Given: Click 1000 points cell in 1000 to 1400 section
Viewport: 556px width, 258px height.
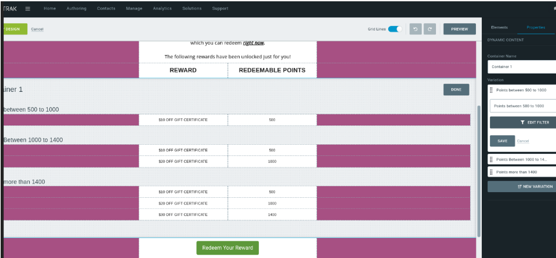Looking at the screenshot, I should [272, 162].
